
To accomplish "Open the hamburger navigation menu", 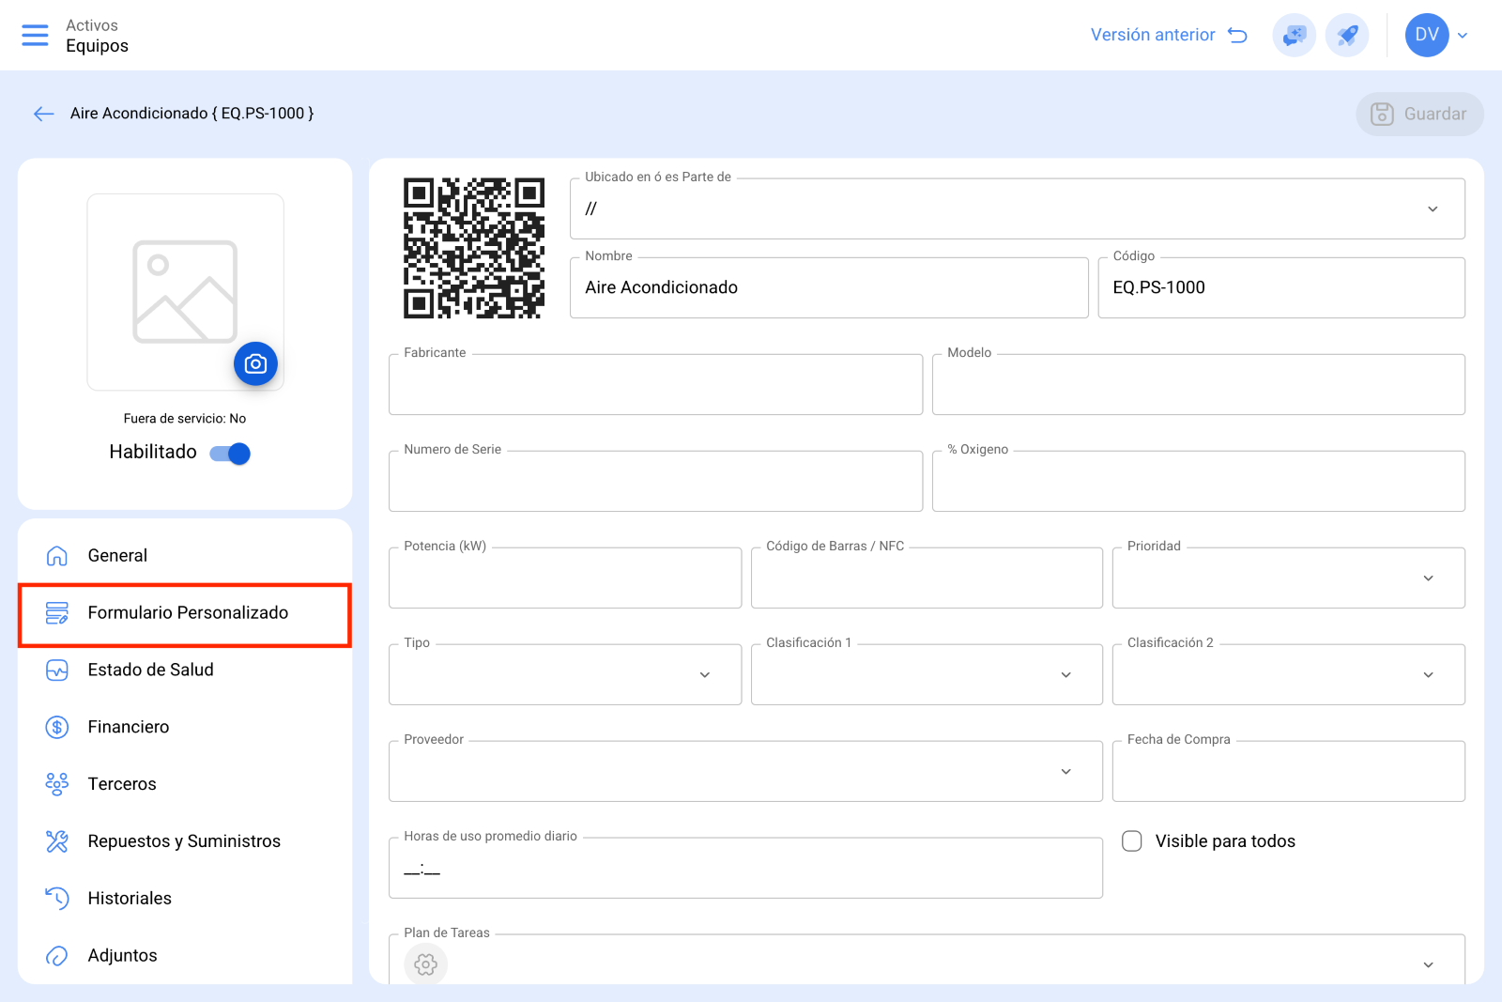I will click(x=35, y=36).
